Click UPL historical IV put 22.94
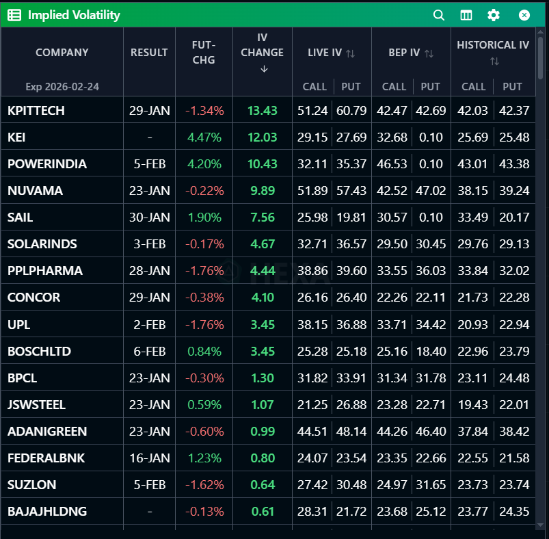Screen dimensions: 549x539 [514, 325]
